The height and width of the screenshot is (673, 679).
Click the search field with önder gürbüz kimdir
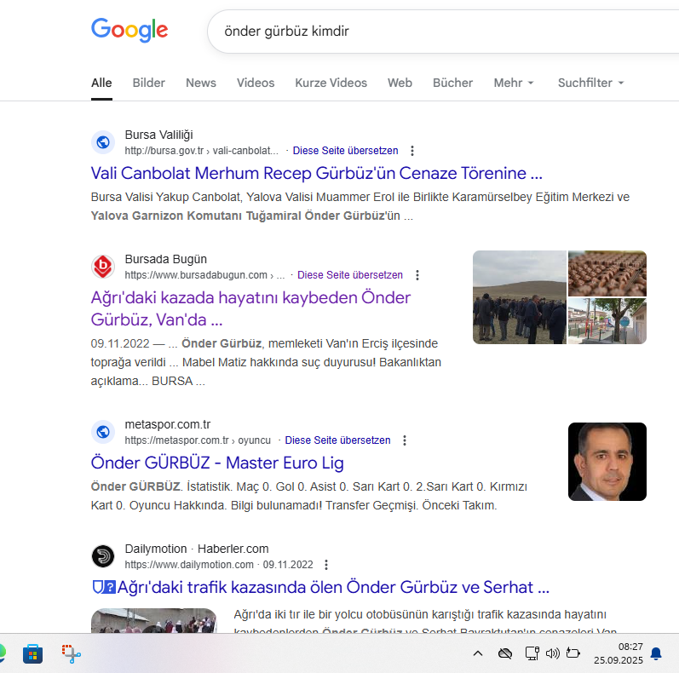coord(443,32)
